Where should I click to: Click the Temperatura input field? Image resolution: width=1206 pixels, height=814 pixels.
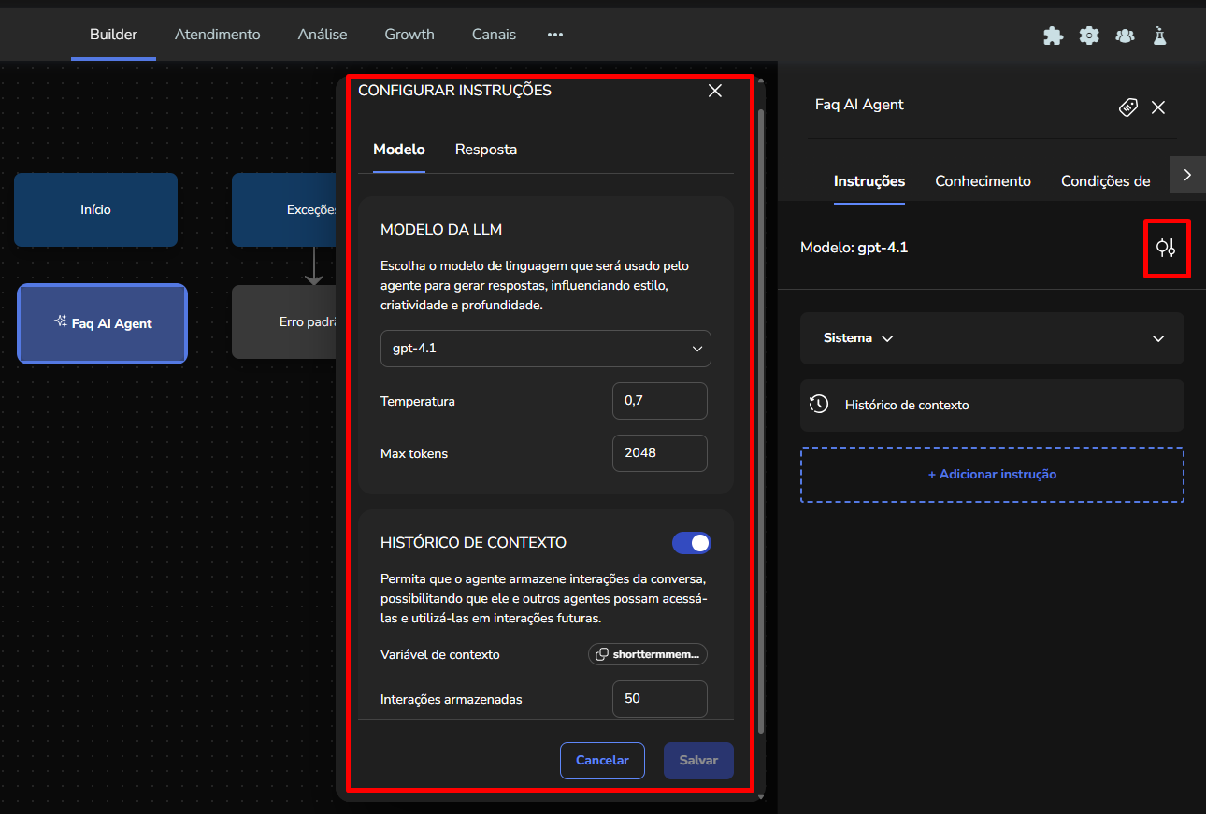click(659, 401)
